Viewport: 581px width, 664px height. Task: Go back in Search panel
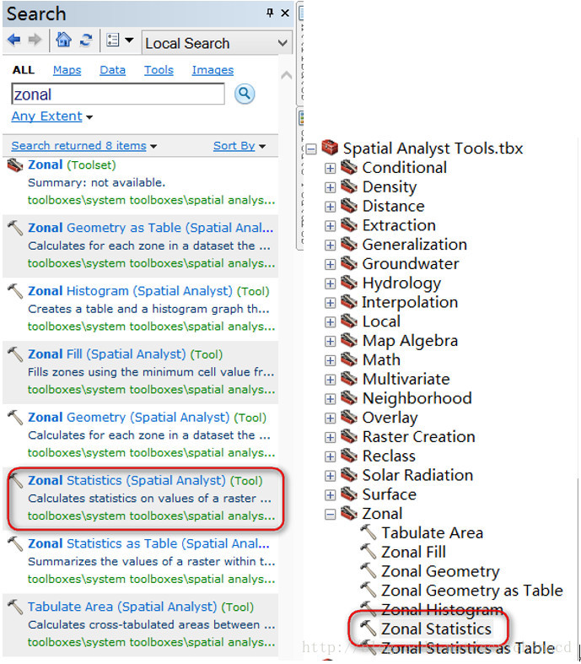point(14,40)
